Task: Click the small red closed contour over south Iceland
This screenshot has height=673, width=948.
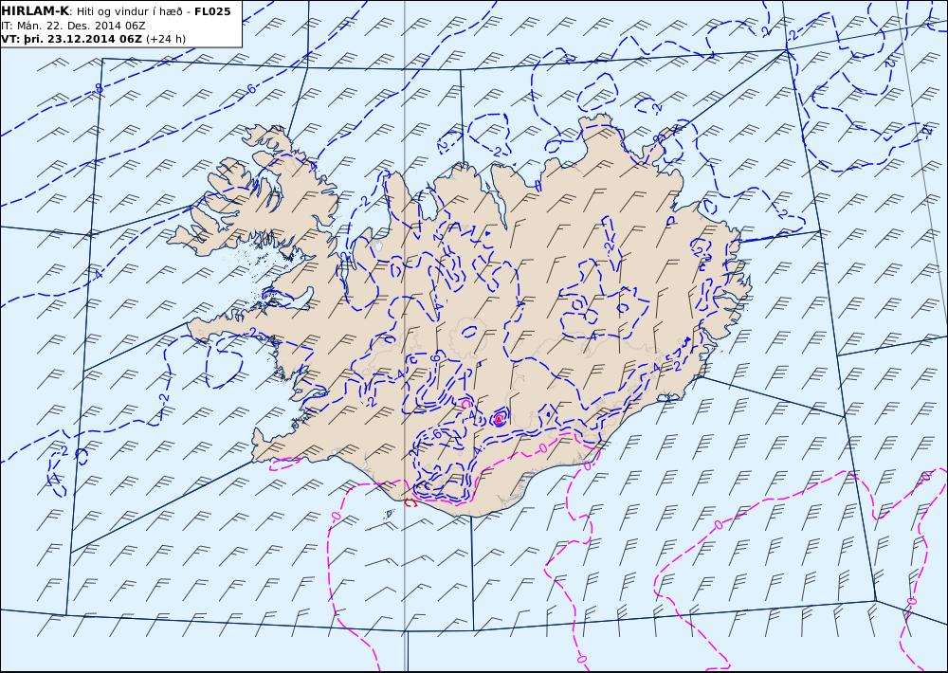Action: [x=499, y=418]
